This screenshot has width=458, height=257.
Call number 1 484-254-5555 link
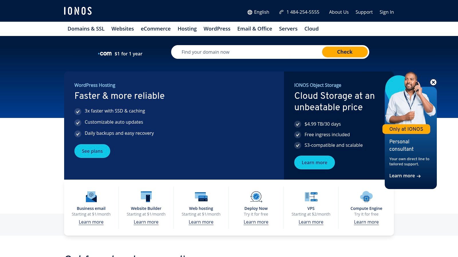click(x=303, y=12)
